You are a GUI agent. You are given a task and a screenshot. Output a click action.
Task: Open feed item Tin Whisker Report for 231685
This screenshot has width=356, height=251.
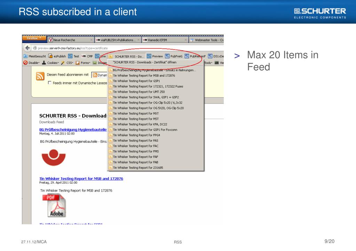tap(156, 168)
